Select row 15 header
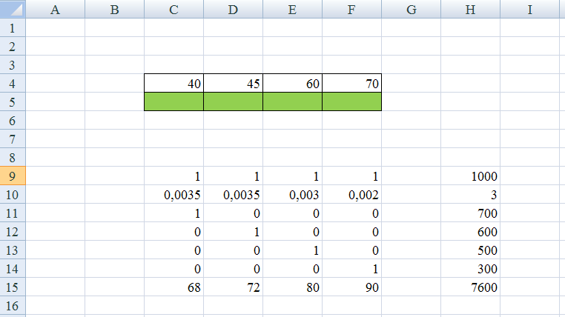Screen dimensions: 565x317 [x=13, y=287]
